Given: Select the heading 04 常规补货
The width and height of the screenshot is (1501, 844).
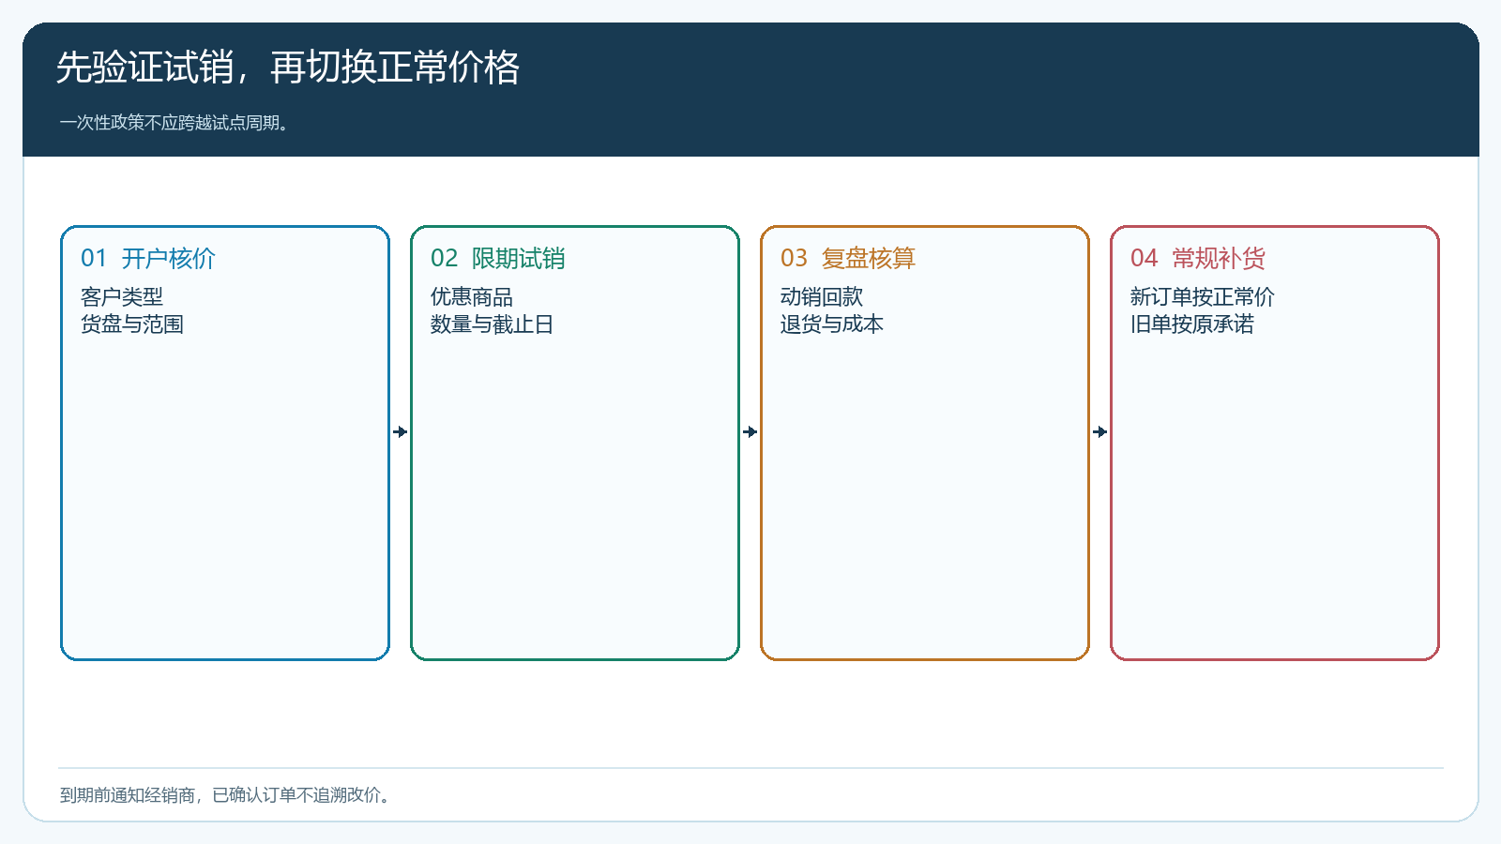Looking at the screenshot, I should [1198, 259].
